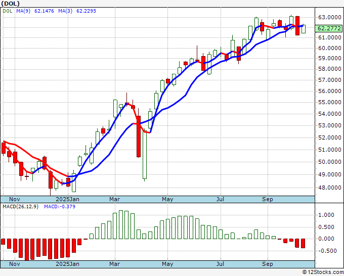Click the last green candlestick on the chart

(x=304, y=29)
